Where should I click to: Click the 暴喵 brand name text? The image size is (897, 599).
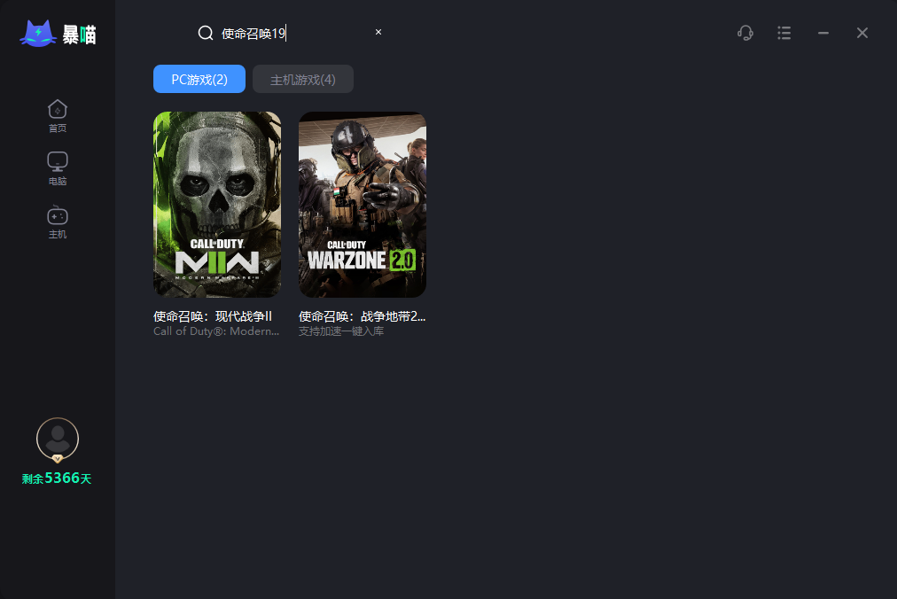coord(80,35)
